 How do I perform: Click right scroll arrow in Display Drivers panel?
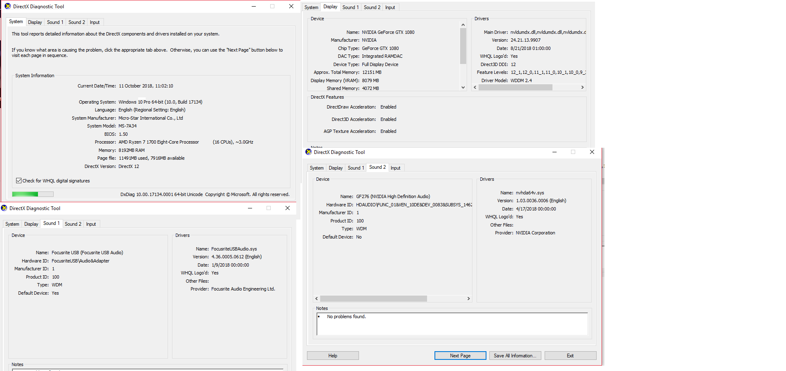(582, 87)
